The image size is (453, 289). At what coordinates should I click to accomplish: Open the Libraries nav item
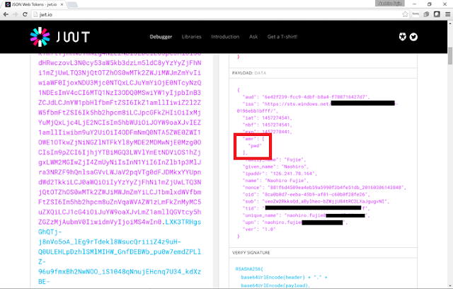click(192, 37)
